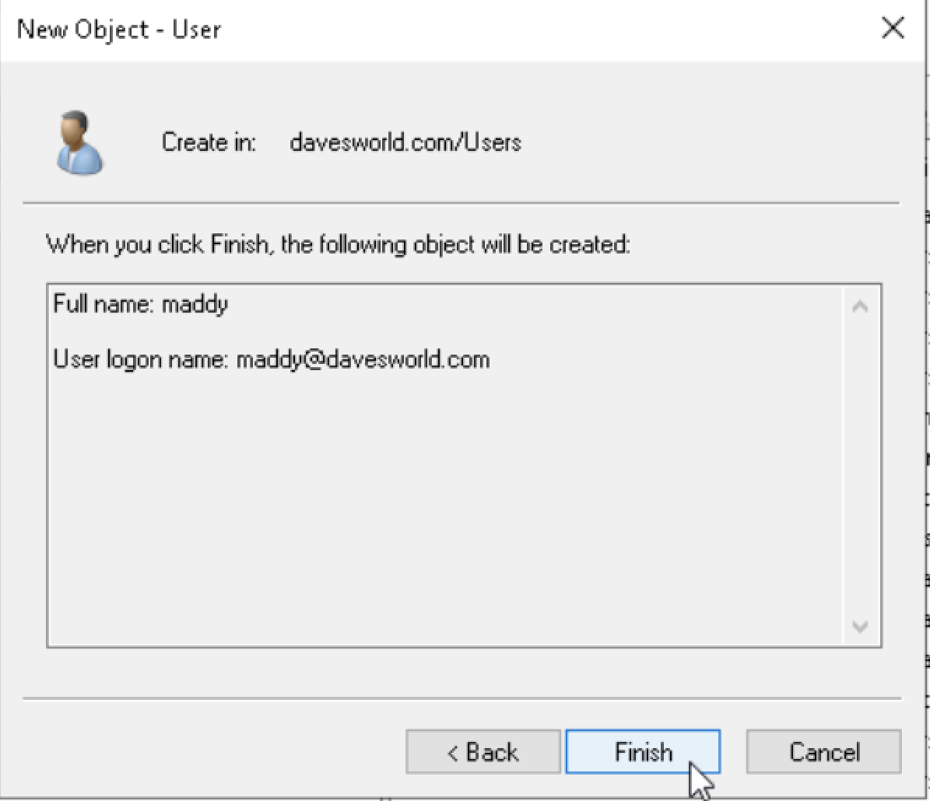Screen dimensions: 930x801
Task: Click the user avatar icon
Action: point(79,143)
